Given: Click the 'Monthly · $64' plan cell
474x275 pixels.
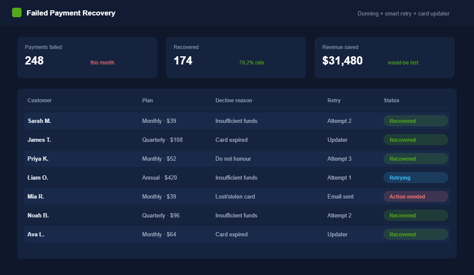Looking at the screenshot, I should tap(159, 234).
